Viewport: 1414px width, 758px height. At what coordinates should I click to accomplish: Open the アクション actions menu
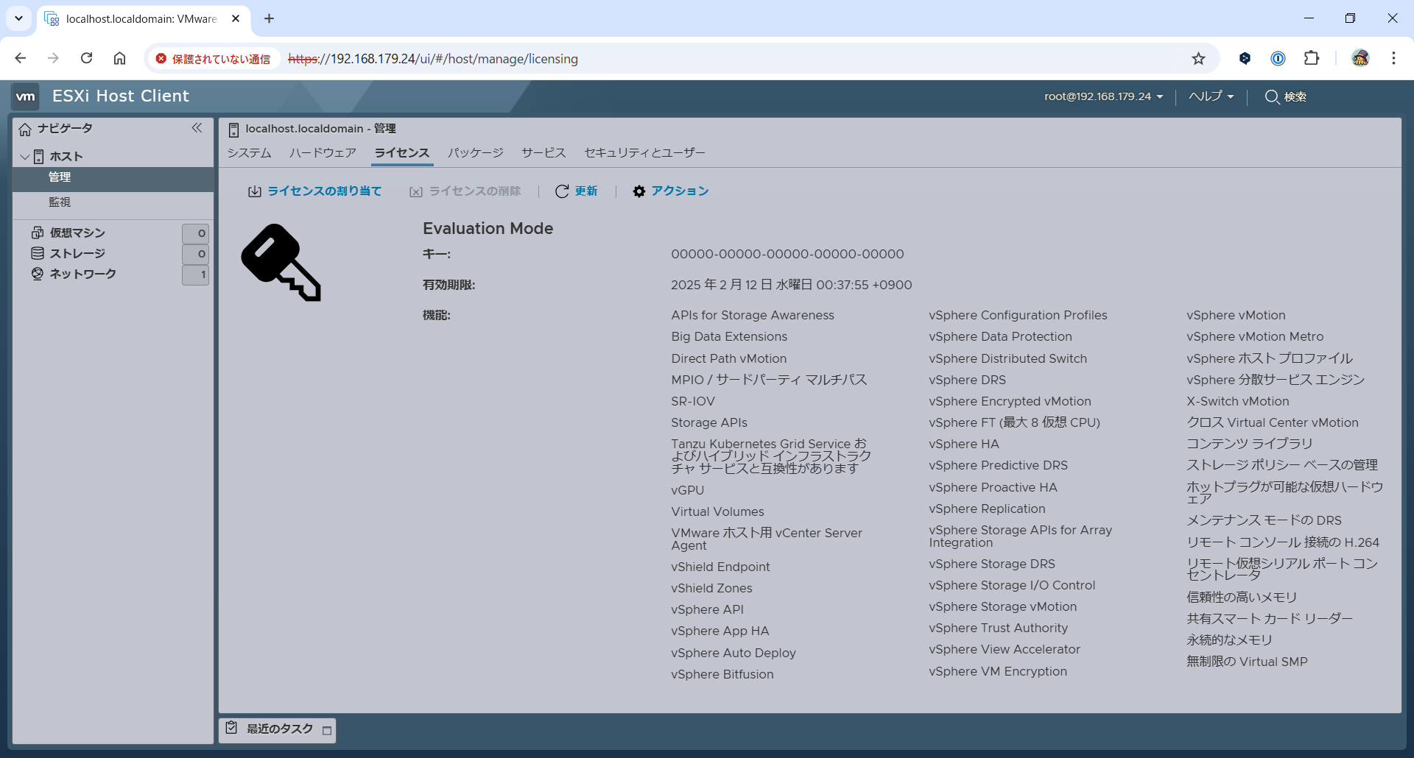click(x=671, y=191)
